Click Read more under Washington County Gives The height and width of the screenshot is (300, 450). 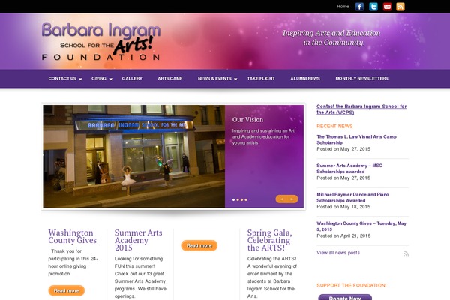click(66, 290)
